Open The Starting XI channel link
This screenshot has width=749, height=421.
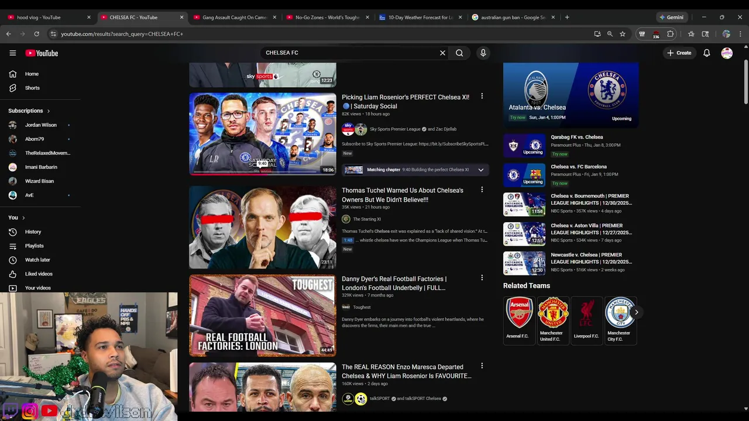click(x=367, y=219)
